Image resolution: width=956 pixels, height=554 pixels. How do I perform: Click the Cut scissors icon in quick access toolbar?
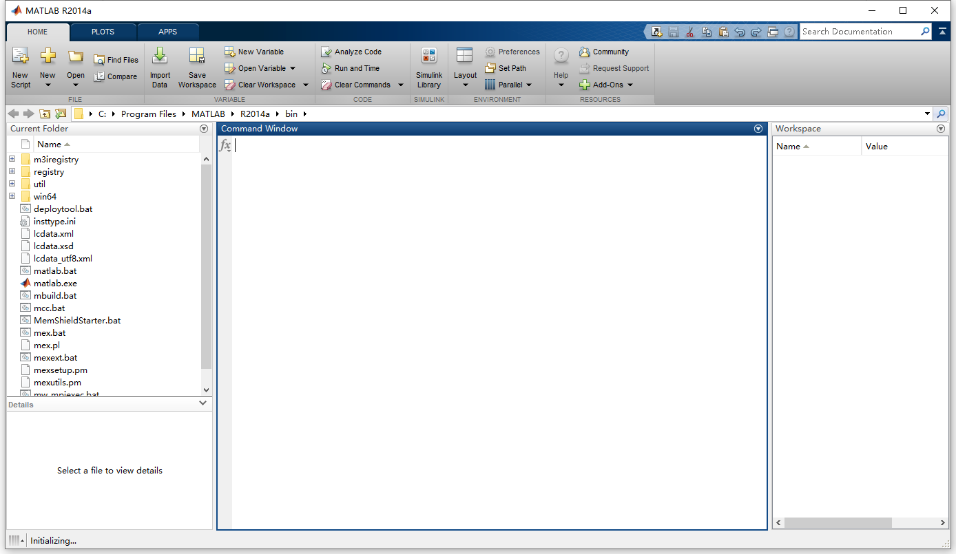pyautogui.click(x=689, y=32)
